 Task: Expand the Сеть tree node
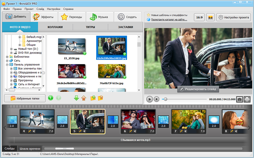[7, 61]
